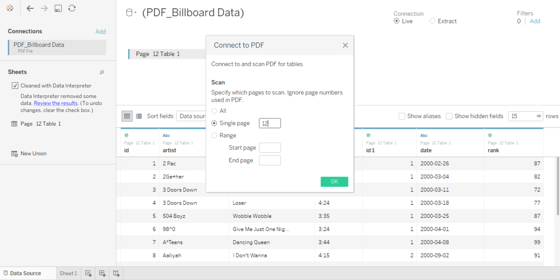This screenshot has height=280, width=560.
Task: Open the Sort fields dropdown
Action: pyautogui.click(x=161, y=116)
